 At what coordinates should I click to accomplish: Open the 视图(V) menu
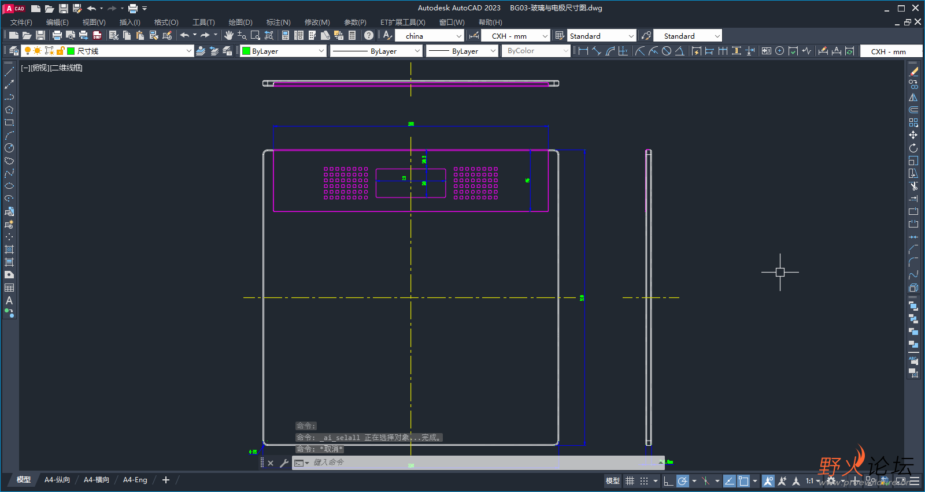point(94,22)
